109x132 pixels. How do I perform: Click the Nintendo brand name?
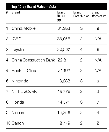coord(20,81)
